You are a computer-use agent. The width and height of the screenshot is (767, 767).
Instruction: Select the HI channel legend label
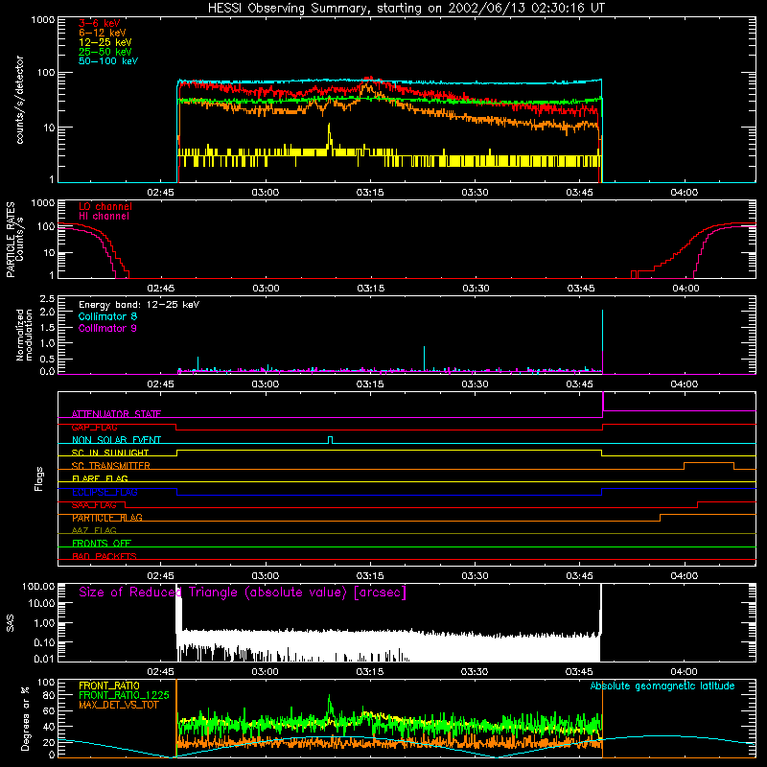tap(104, 217)
